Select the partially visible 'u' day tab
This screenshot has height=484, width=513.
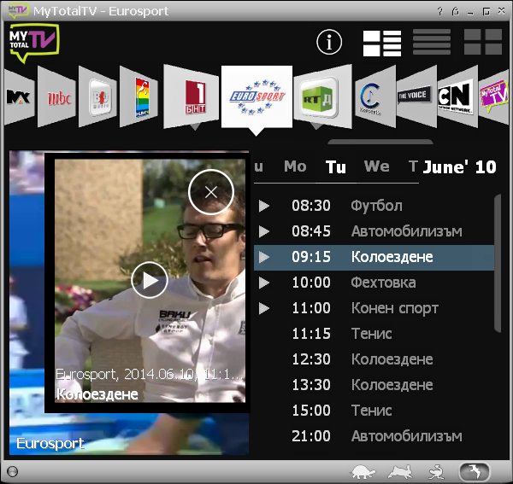258,166
